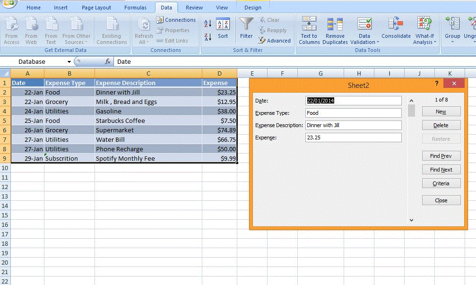Apply a Filter to the selected data

pos(246,28)
